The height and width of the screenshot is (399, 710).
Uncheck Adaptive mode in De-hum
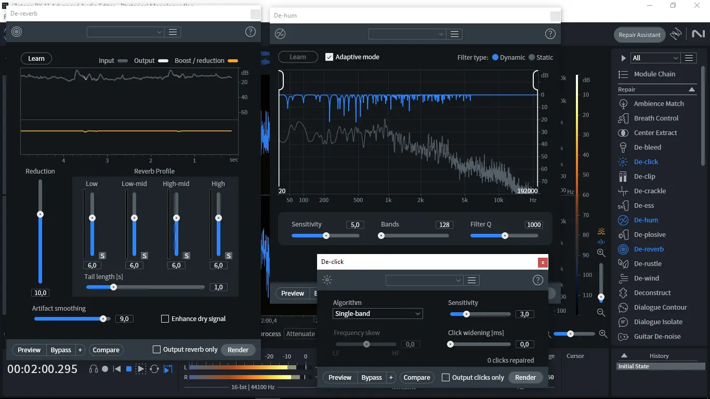[x=329, y=57]
